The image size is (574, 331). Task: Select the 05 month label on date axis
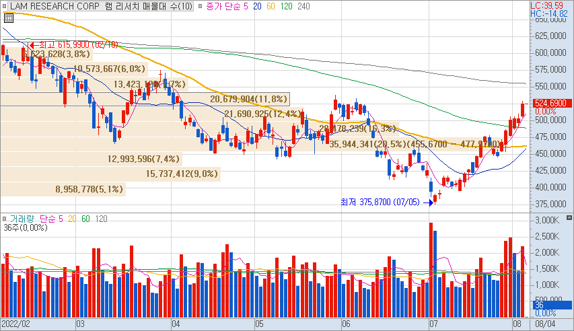259,324
